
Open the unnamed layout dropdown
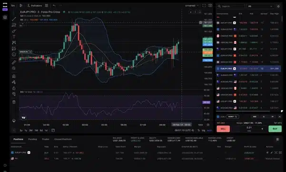pyautogui.click(x=192, y=6)
